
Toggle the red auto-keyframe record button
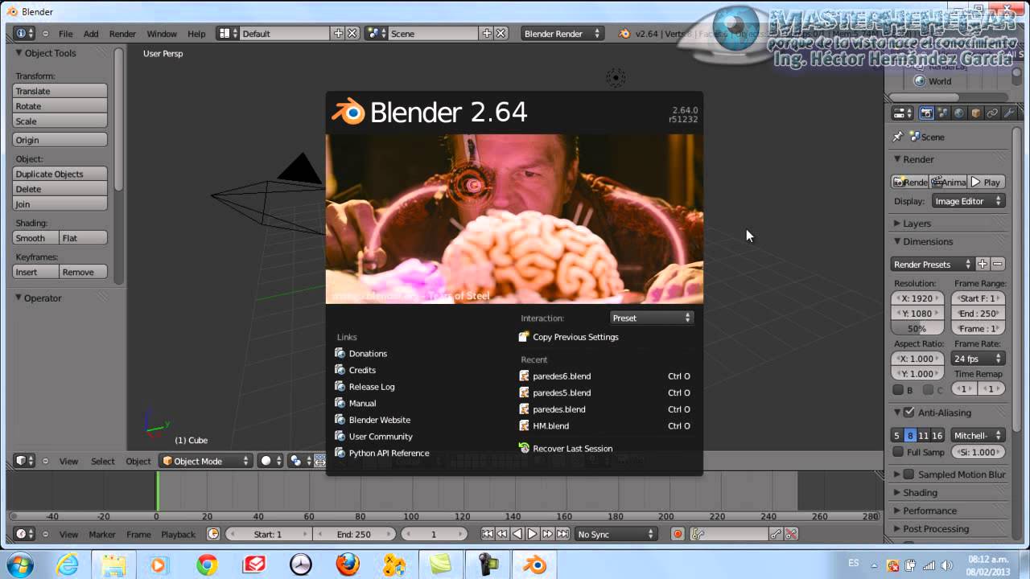(678, 534)
